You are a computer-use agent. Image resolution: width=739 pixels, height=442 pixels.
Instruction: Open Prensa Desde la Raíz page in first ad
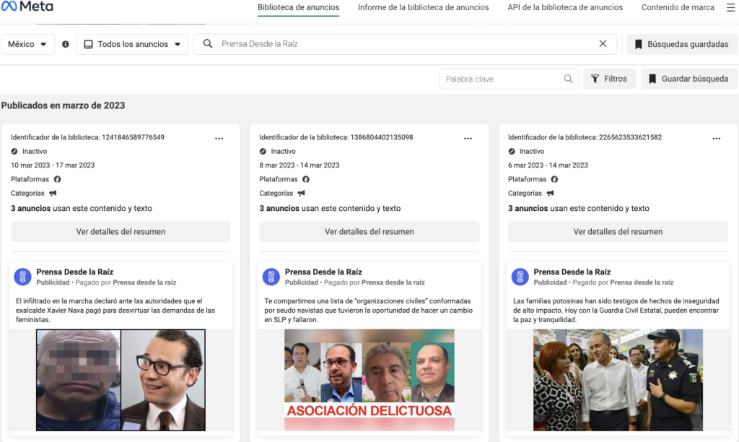click(75, 272)
